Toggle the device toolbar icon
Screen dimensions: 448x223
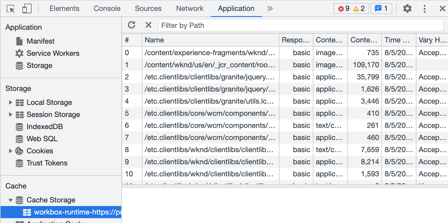27,8
